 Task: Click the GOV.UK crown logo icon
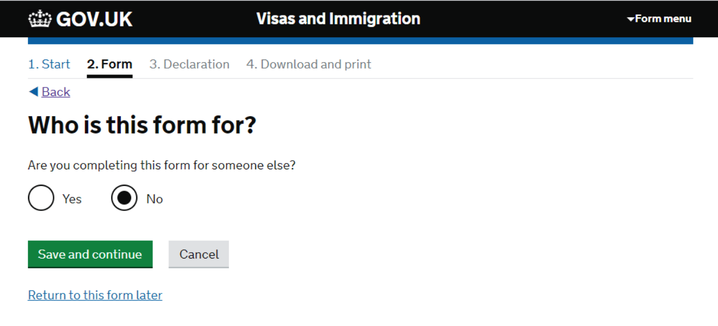(x=40, y=19)
